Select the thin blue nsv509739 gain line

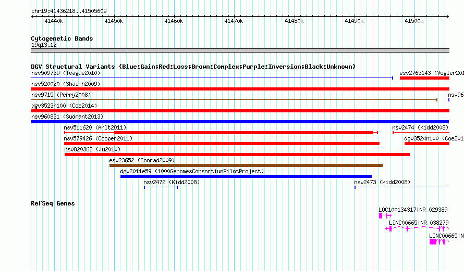click(x=212, y=78)
